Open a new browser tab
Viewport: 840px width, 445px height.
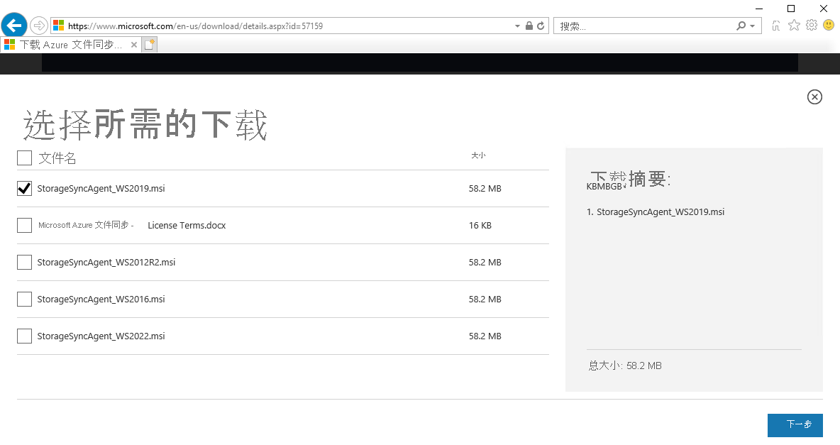[148, 43]
